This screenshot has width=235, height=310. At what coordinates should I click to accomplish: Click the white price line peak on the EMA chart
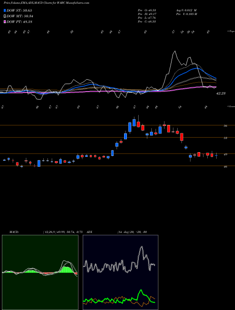coord(175,51)
